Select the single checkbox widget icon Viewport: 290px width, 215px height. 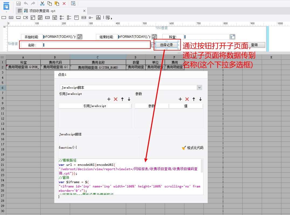[91, 18]
